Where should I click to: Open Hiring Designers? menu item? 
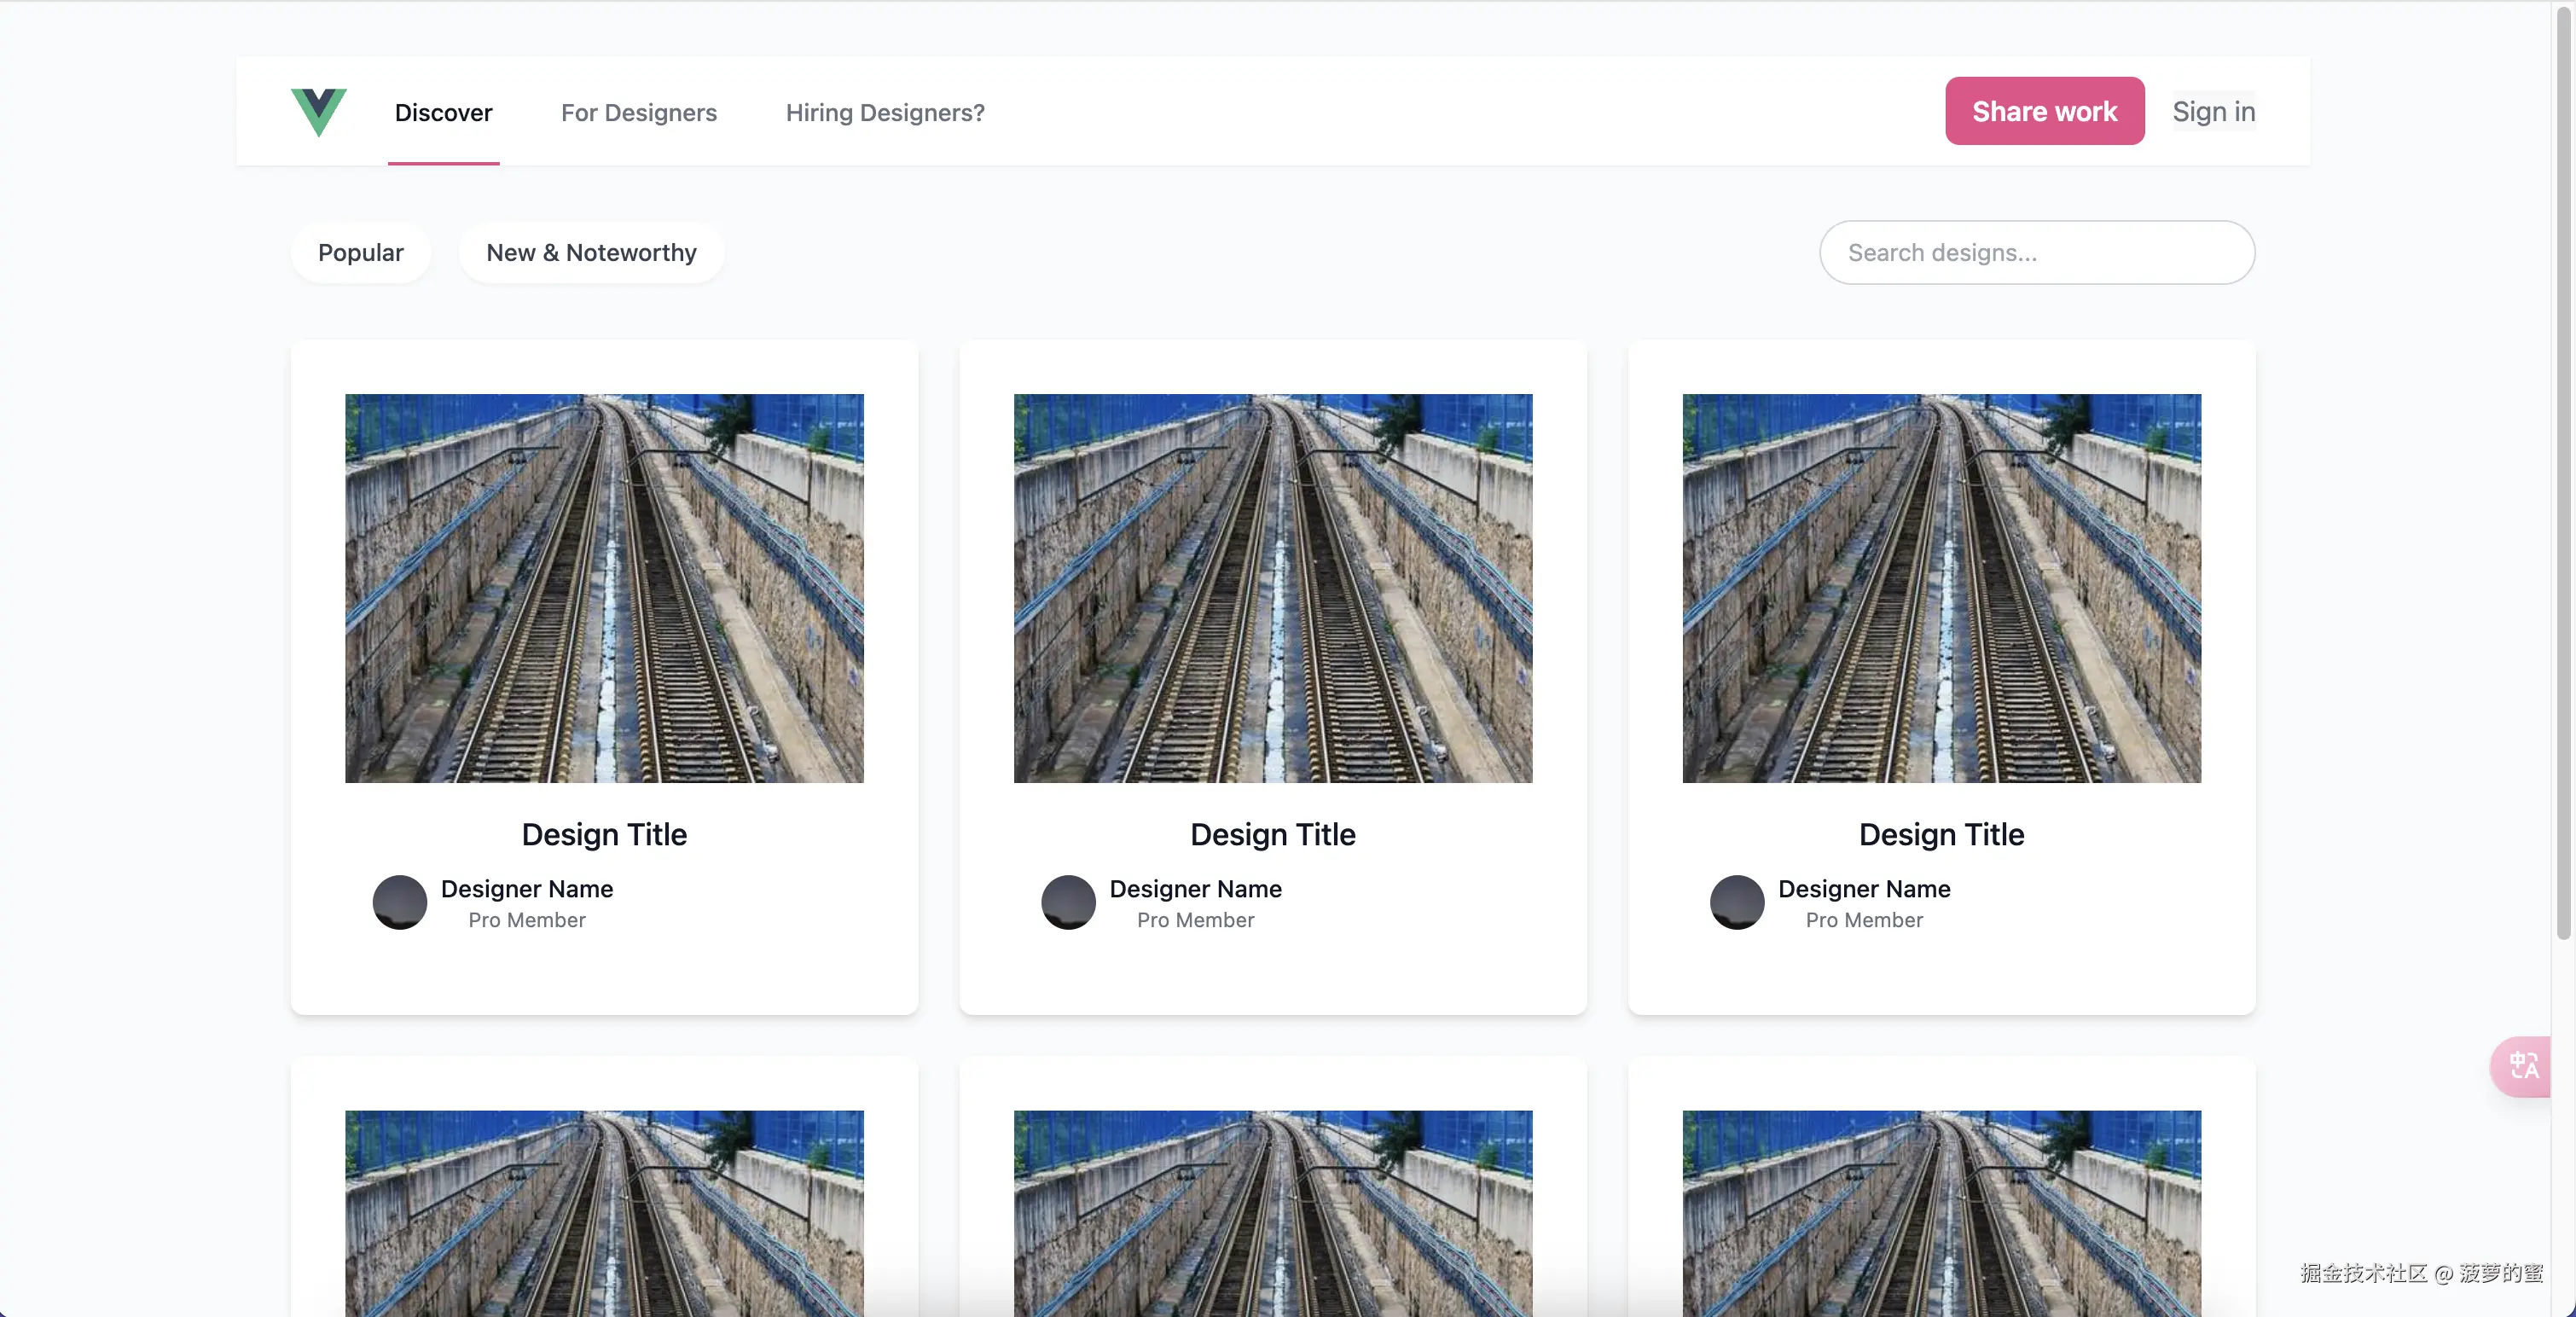tap(884, 112)
